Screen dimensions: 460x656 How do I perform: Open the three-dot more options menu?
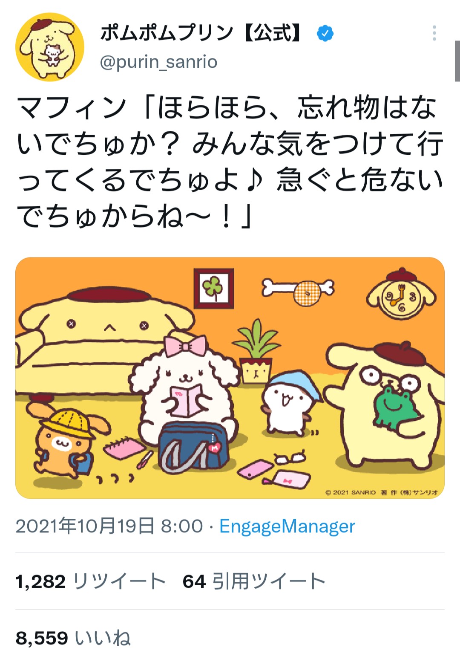coord(434,33)
